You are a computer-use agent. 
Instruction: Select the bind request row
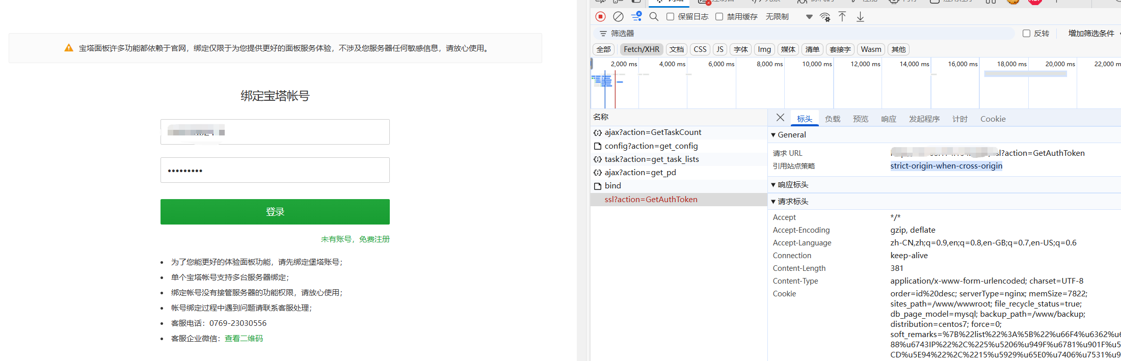(679, 186)
